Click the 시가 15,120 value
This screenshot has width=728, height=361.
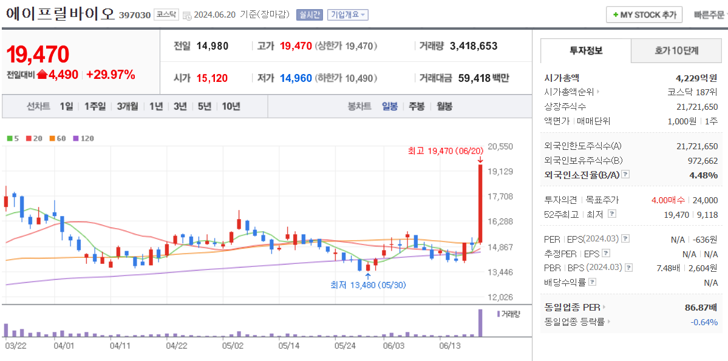tap(212, 78)
